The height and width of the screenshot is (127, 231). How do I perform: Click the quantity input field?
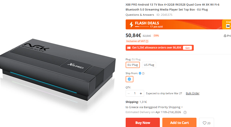coord(135,93)
